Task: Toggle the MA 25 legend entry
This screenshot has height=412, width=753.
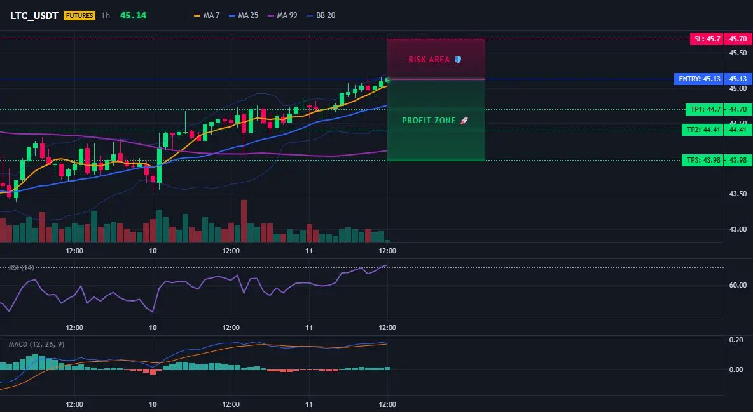Action: tap(244, 15)
